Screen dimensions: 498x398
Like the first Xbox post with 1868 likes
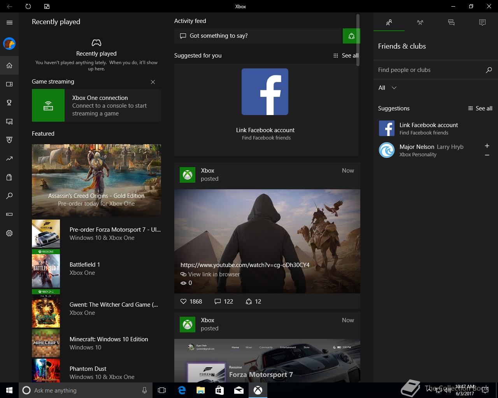tap(191, 301)
